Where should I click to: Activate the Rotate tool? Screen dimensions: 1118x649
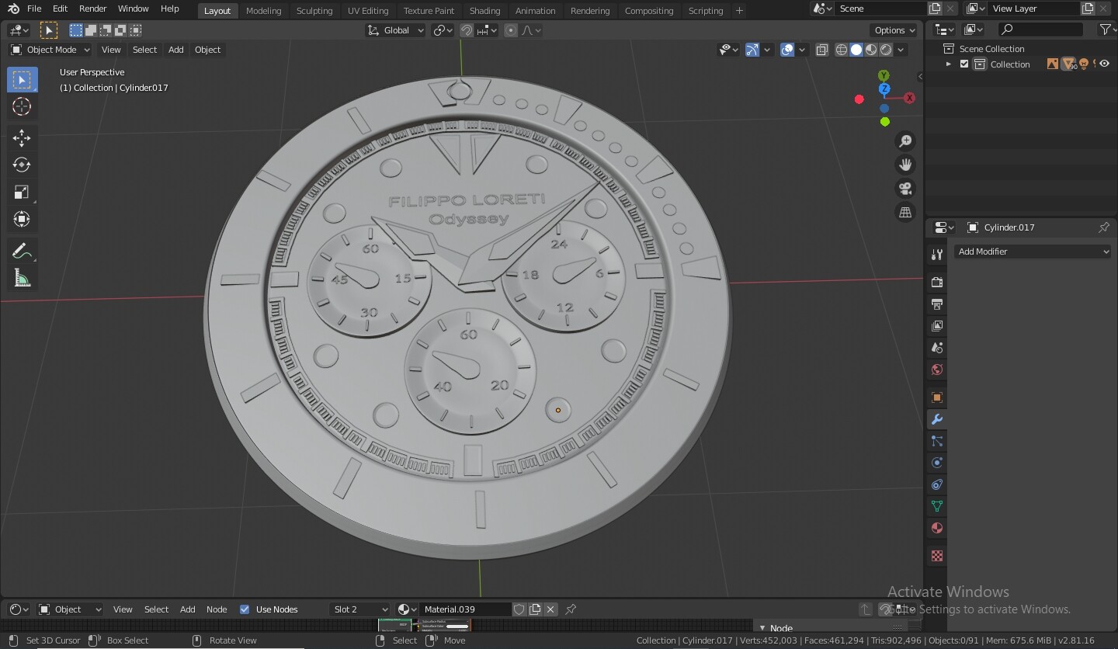click(x=22, y=165)
